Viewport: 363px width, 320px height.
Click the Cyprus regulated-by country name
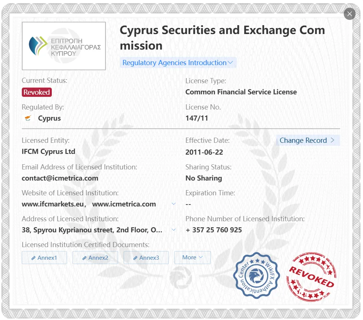click(49, 118)
